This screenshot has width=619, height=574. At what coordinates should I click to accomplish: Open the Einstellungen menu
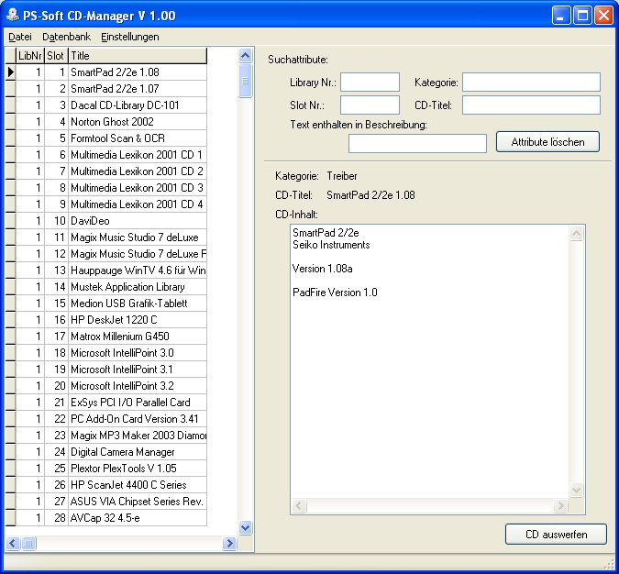coord(130,37)
